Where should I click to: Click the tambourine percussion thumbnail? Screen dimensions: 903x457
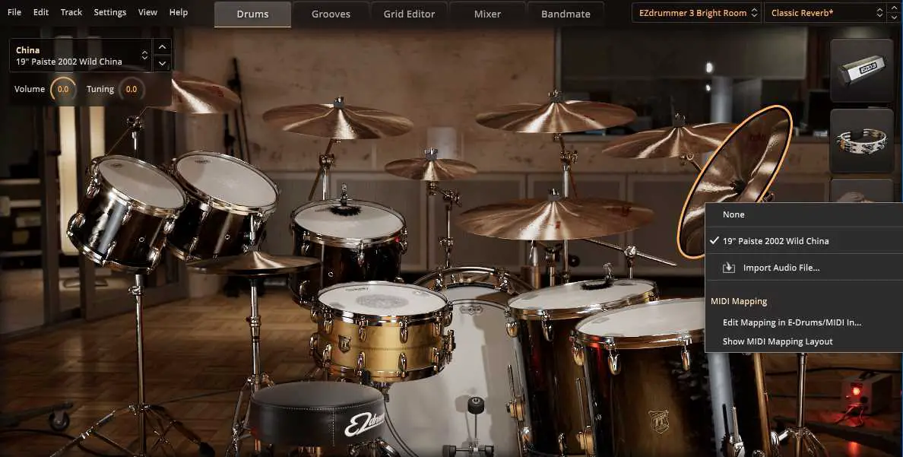tap(861, 141)
